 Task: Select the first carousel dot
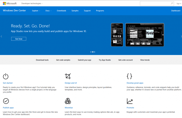coord(91,52)
